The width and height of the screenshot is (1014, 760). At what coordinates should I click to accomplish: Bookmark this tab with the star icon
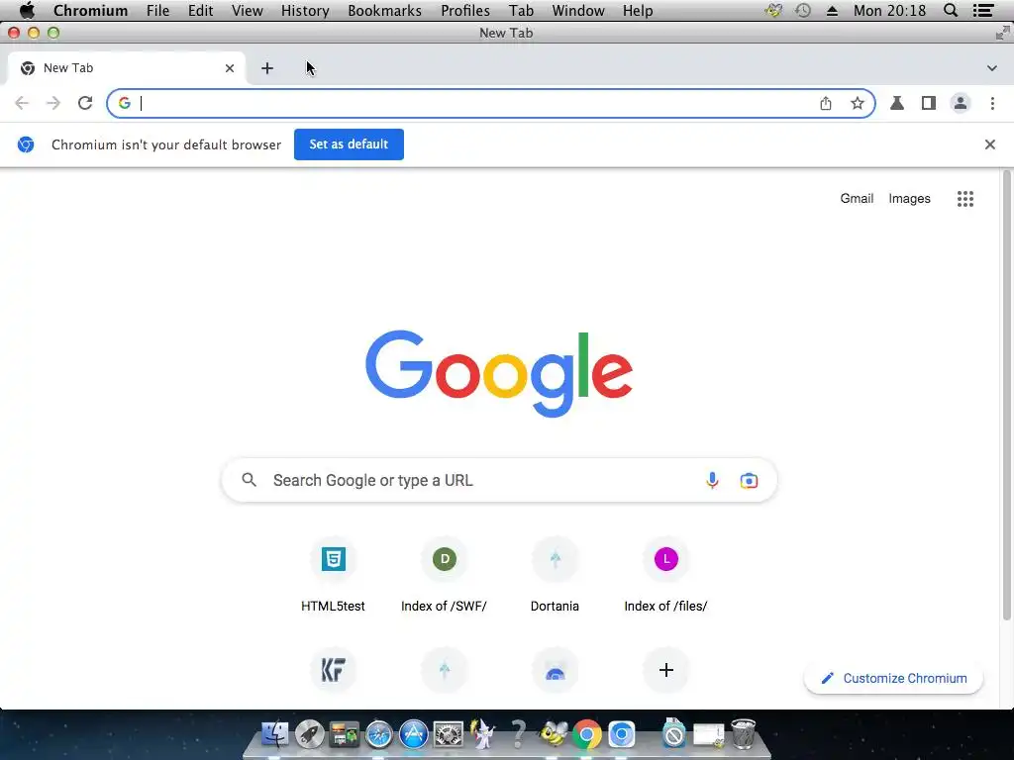click(x=857, y=103)
